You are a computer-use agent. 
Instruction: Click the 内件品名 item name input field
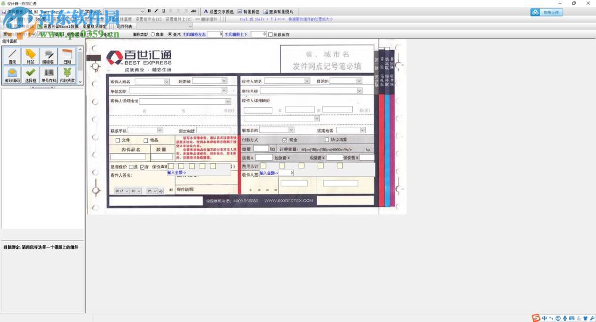click(128, 157)
